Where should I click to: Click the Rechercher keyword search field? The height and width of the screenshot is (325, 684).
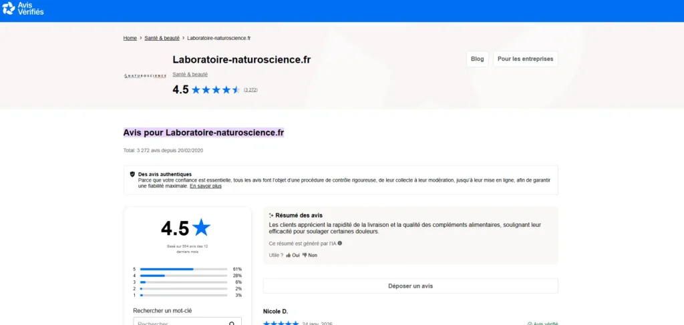pos(187,322)
